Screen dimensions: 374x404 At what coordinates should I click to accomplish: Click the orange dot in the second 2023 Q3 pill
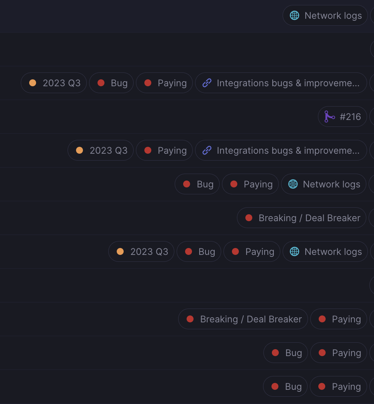pyautogui.click(x=79, y=150)
